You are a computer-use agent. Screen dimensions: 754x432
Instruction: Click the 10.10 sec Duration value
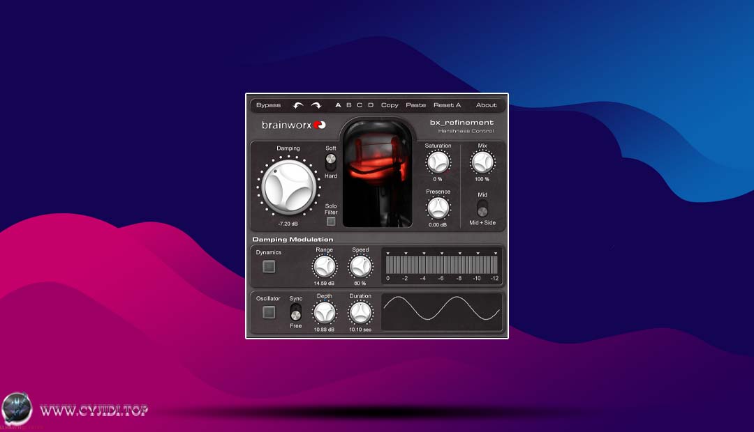click(360, 330)
